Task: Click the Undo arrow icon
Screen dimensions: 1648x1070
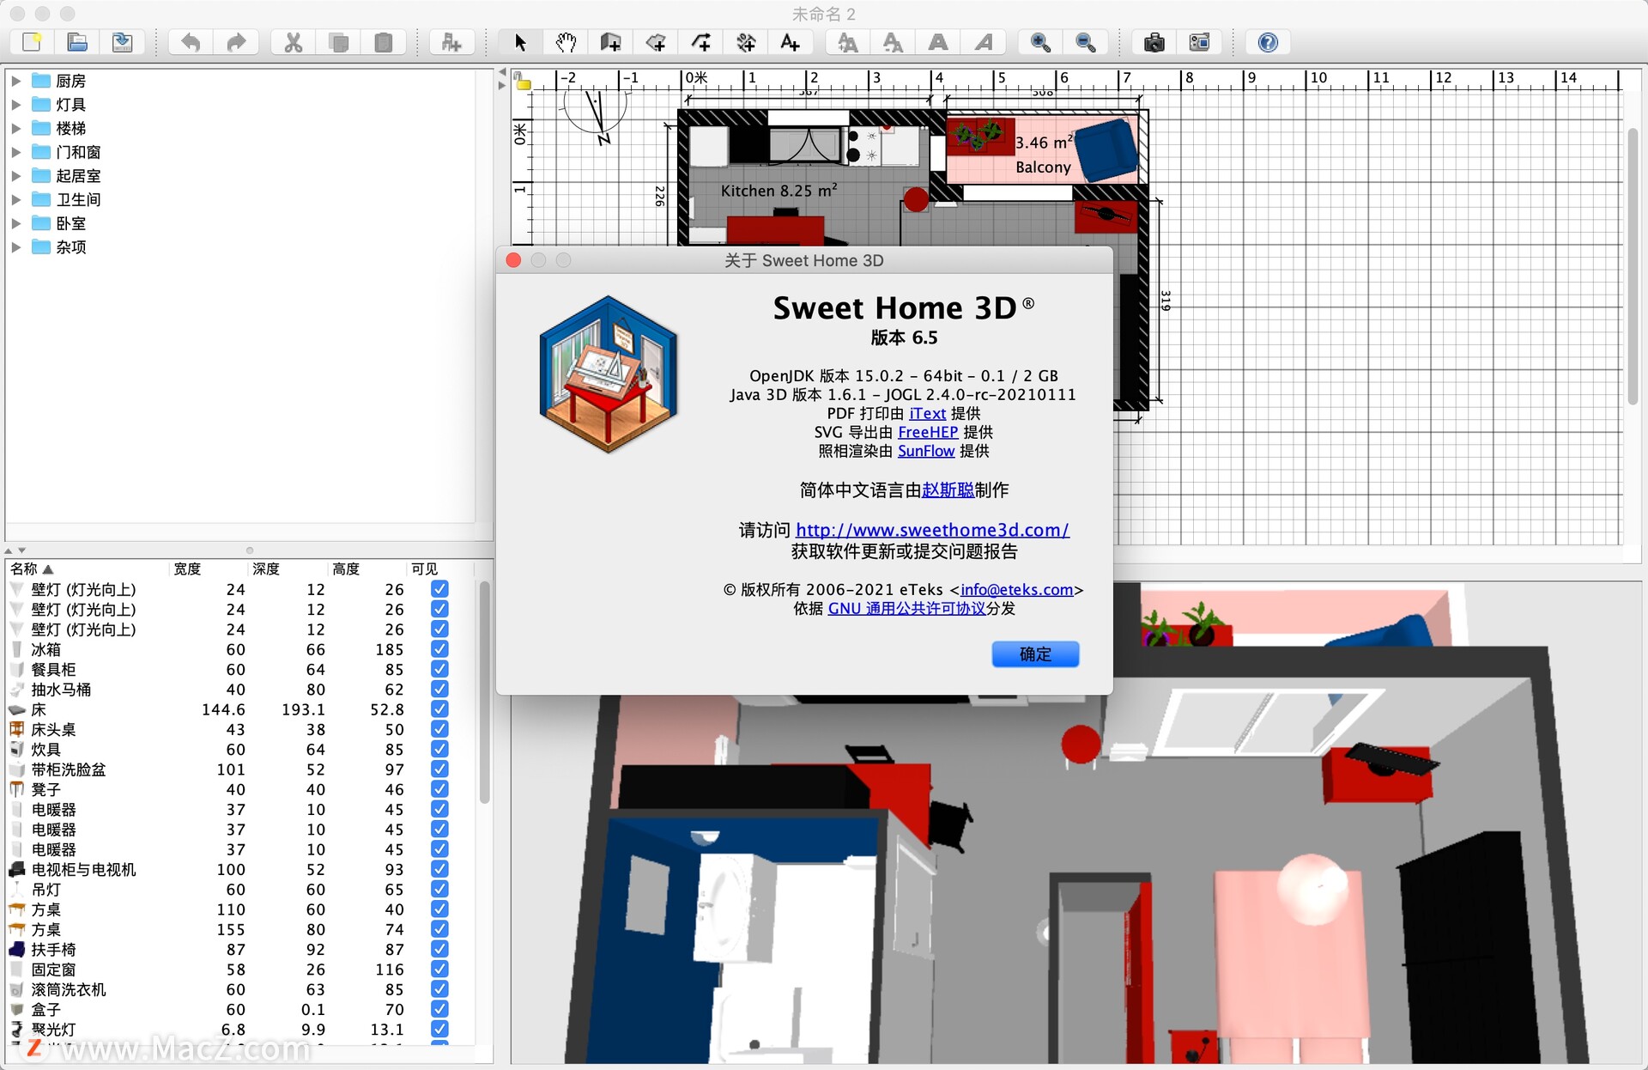Action: click(x=191, y=42)
